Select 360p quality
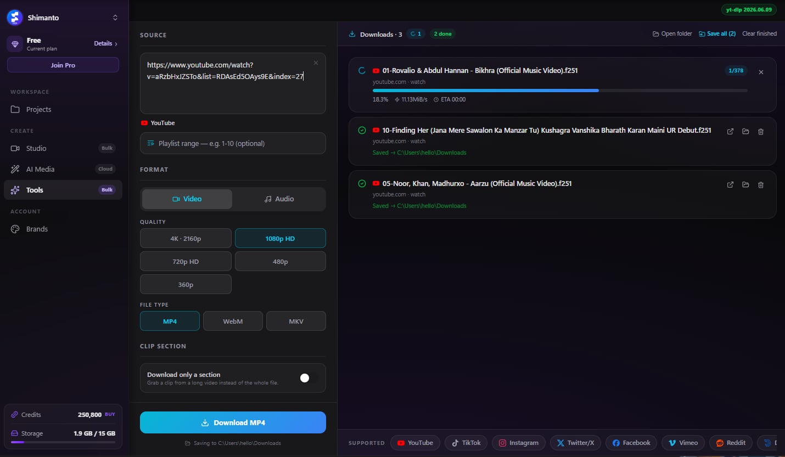 point(186,285)
